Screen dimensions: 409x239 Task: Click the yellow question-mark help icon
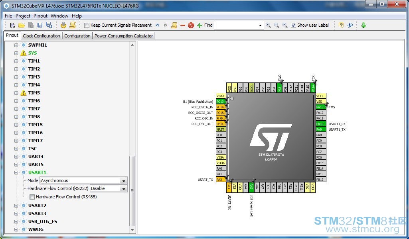coord(341,25)
